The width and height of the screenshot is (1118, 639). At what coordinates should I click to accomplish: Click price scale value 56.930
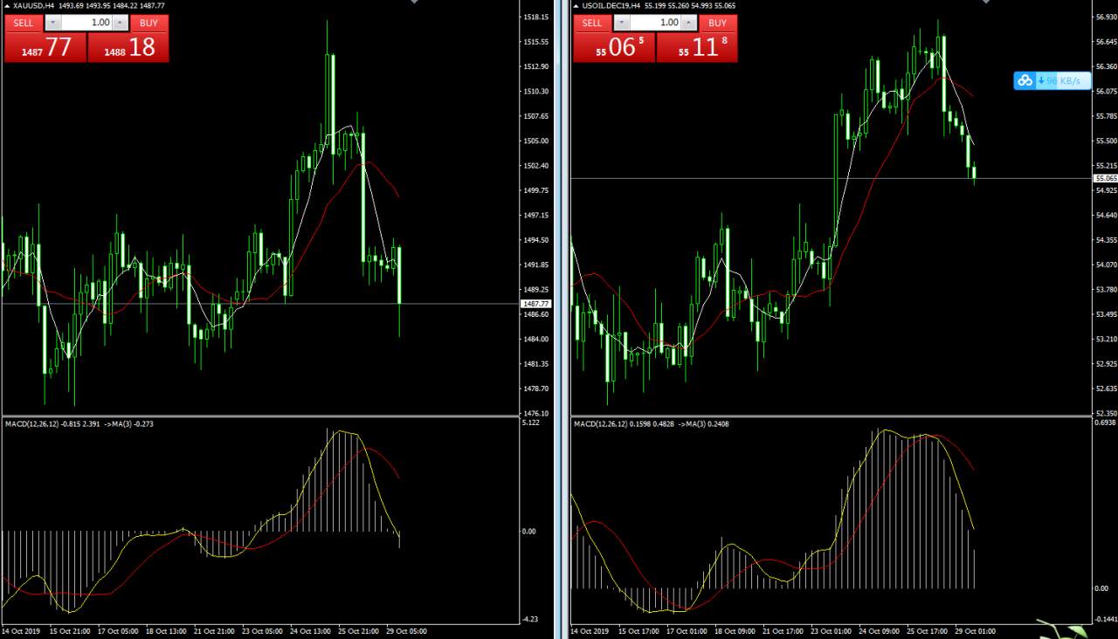[1105, 17]
